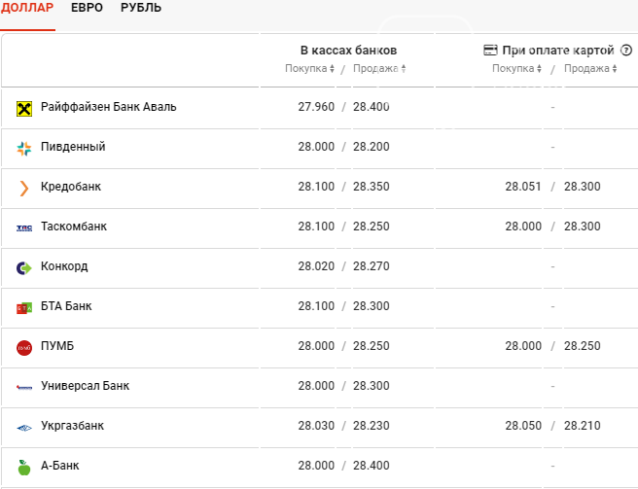This screenshot has width=638, height=489.
Task: Open БТА Банк link
Action: (x=66, y=306)
